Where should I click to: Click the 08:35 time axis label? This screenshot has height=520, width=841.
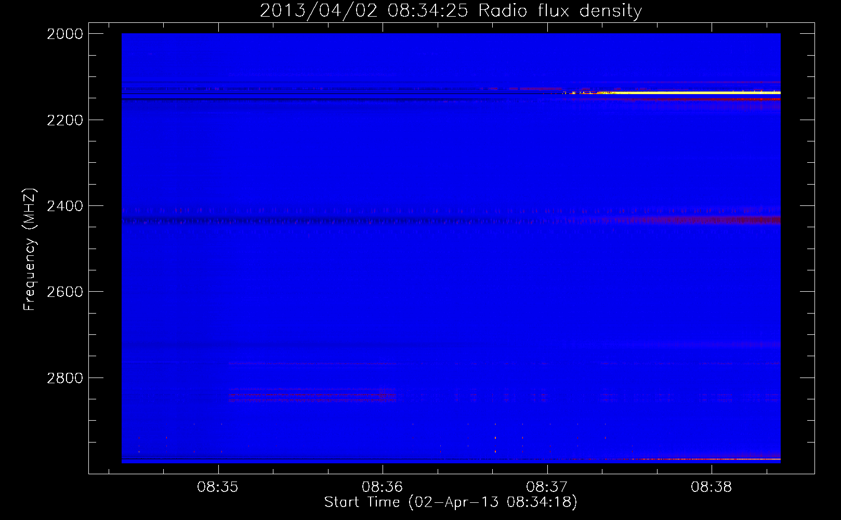coord(218,487)
